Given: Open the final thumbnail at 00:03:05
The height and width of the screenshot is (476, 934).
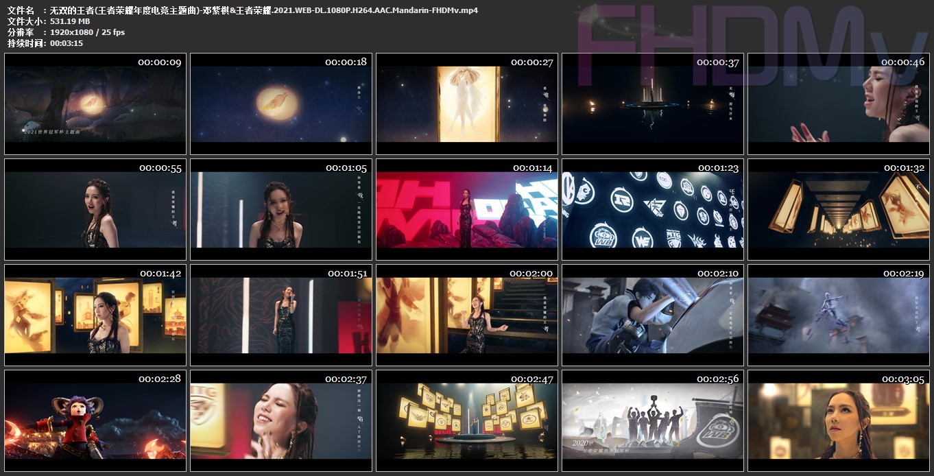Looking at the screenshot, I should [839, 421].
